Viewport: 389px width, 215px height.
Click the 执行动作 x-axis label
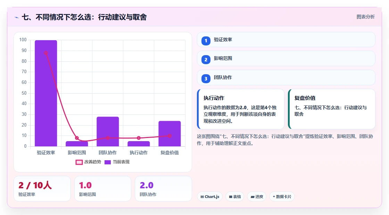(x=139, y=153)
